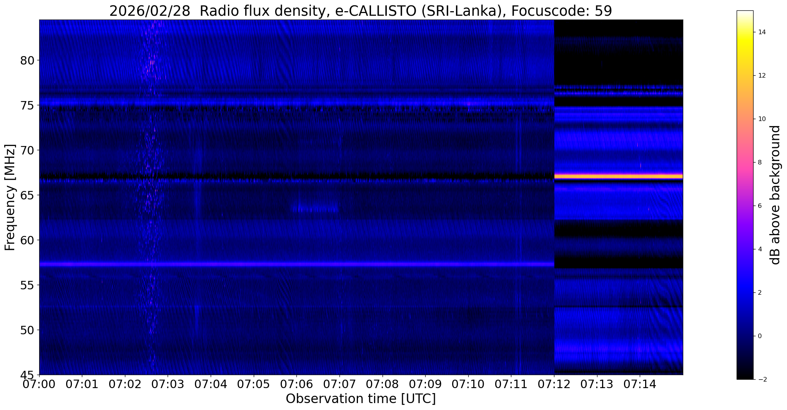Click the 60 MHz frequency tick label
The width and height of the screenshot is (787, 410).
tap(28, 240)
